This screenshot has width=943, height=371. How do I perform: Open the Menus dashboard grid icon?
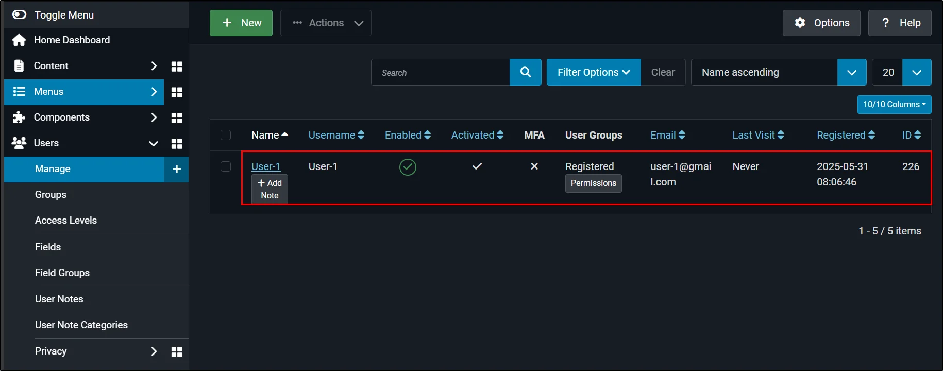177,92
